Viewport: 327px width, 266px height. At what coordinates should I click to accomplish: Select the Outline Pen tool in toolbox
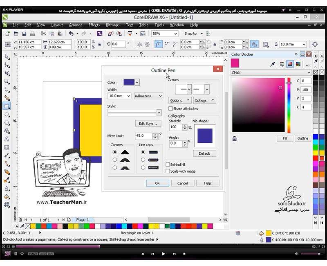coord(7,188)
